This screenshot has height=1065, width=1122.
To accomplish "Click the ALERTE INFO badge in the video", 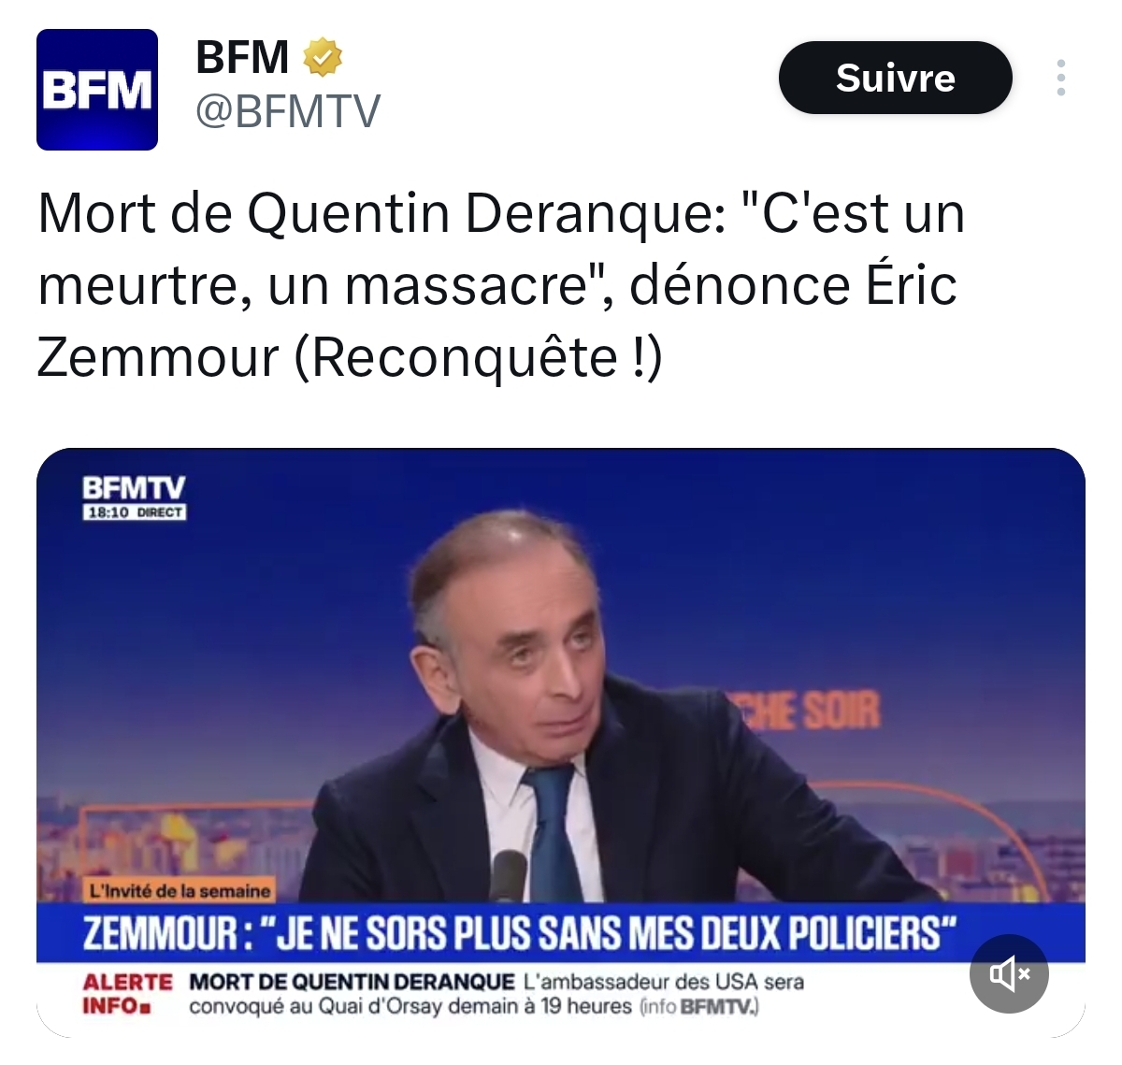I will point(127,994).
